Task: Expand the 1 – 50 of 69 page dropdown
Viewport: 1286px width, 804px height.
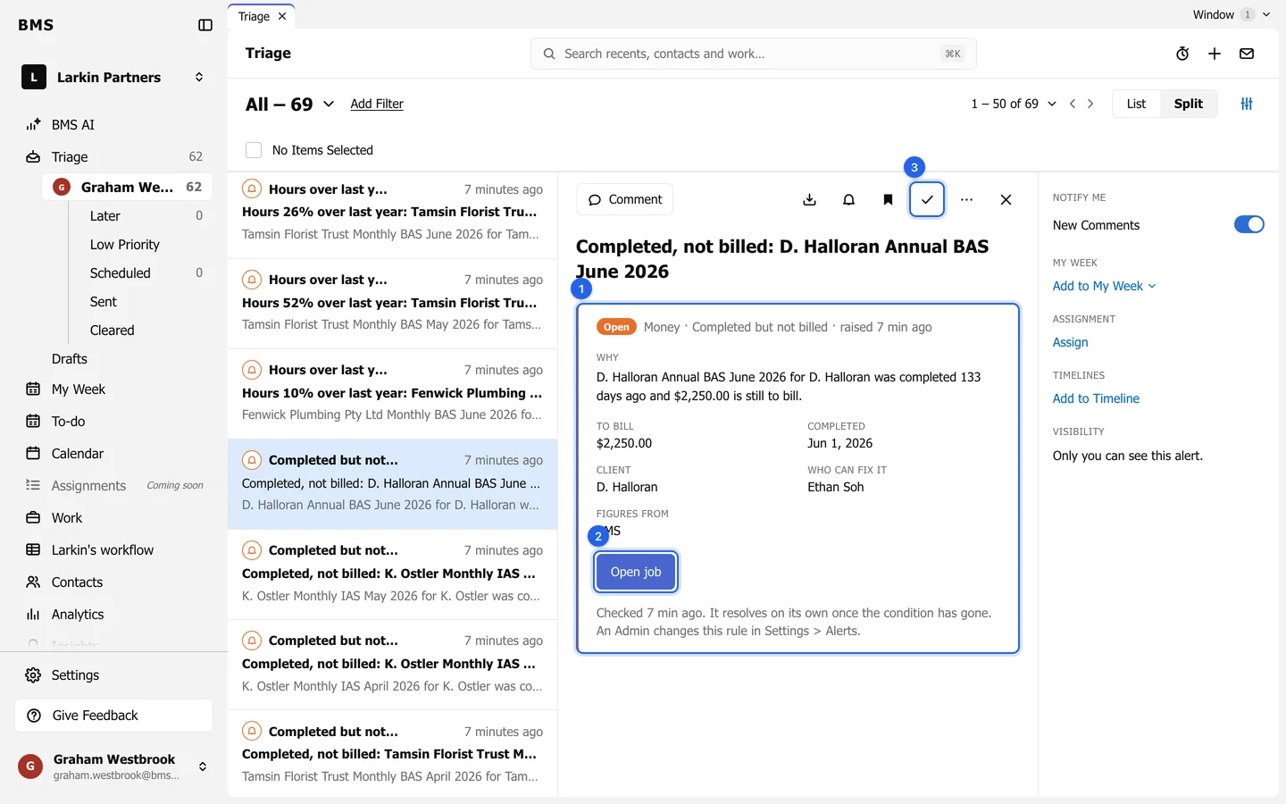Action: [1014, 104]
